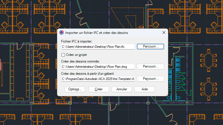The width and height of the screenshot is (223, 125).
Task: Click the dialog title bar text
Action: (96, 33)
